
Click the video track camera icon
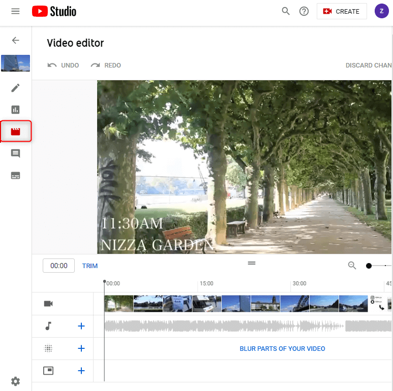(x=48, y=304)
